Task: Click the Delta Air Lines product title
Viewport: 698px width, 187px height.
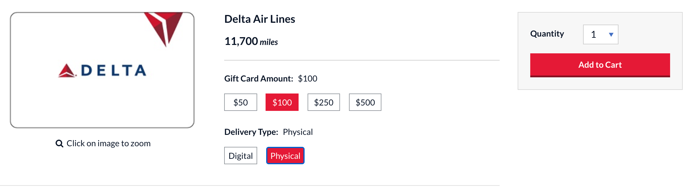Action: (x=260, y=19)
